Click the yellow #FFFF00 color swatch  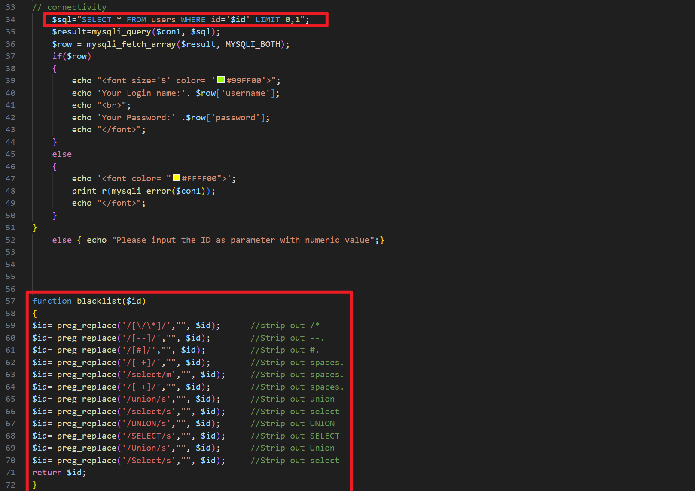pos(176,178)
